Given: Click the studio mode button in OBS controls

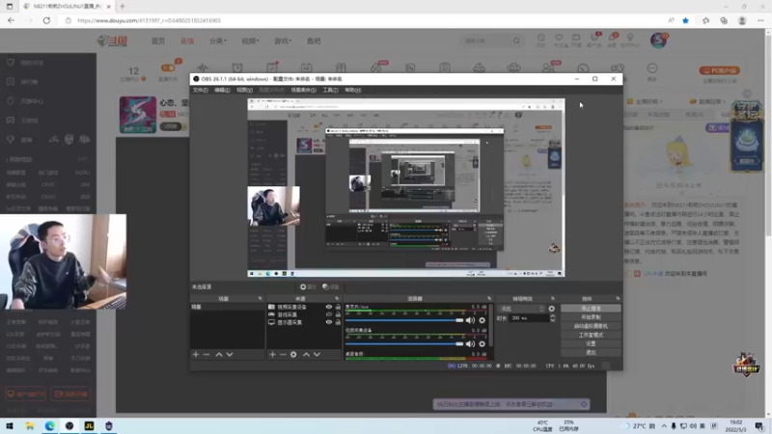Looking at the screenshot, I should [591, 335].
